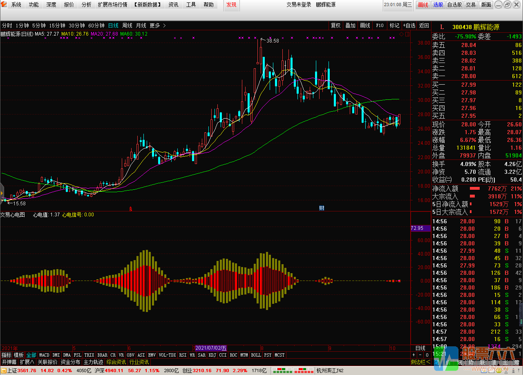Open the 扩展市场行情 menu

click(x=112, y=4)
